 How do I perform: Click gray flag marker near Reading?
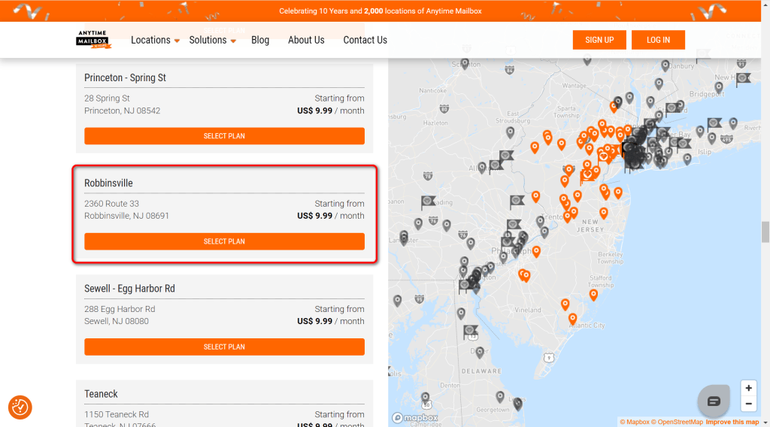click(x=428, y=201)
